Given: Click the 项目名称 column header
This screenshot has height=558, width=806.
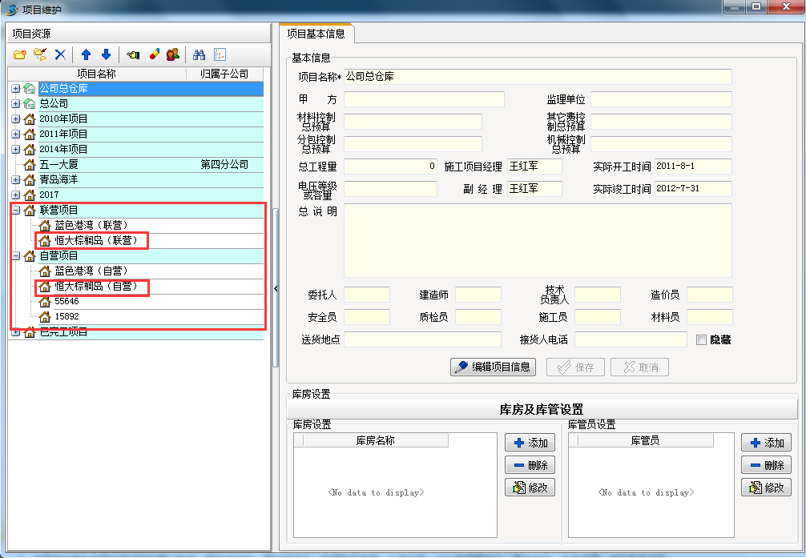Looking at the screenshot, I should [x=96, y=74].
